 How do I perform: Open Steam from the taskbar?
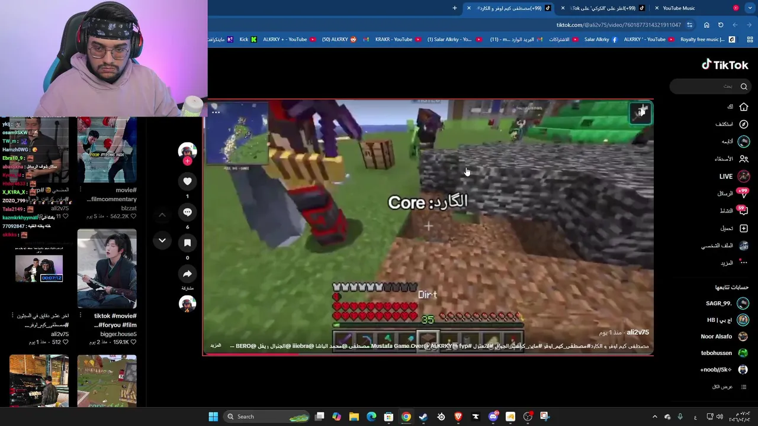tap(423, 417)
